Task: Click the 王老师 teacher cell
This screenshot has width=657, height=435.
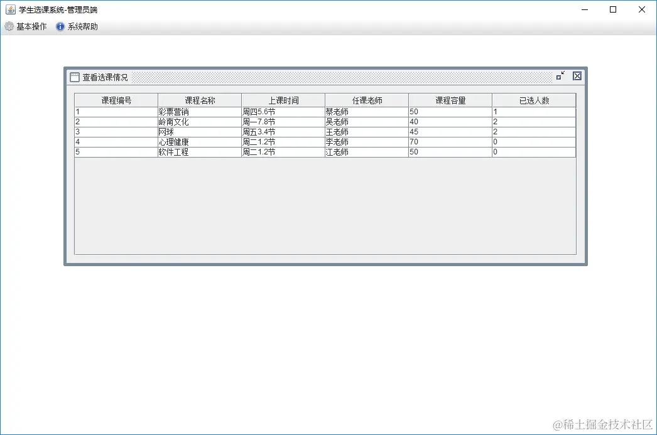Action: coord(367,132)
